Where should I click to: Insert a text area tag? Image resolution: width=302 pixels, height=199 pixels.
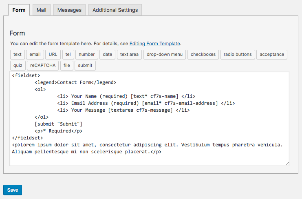click(129, 55)
